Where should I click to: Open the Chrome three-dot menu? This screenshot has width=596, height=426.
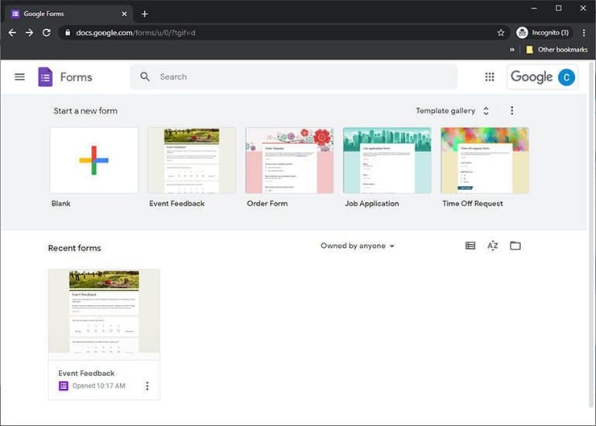coord(584,33)
